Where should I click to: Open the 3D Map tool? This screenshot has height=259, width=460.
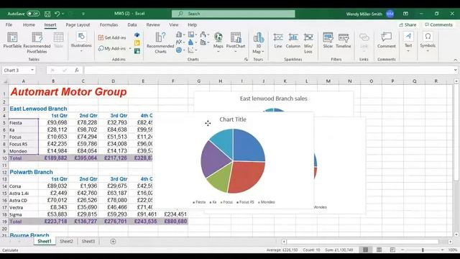tap(259, 43)
